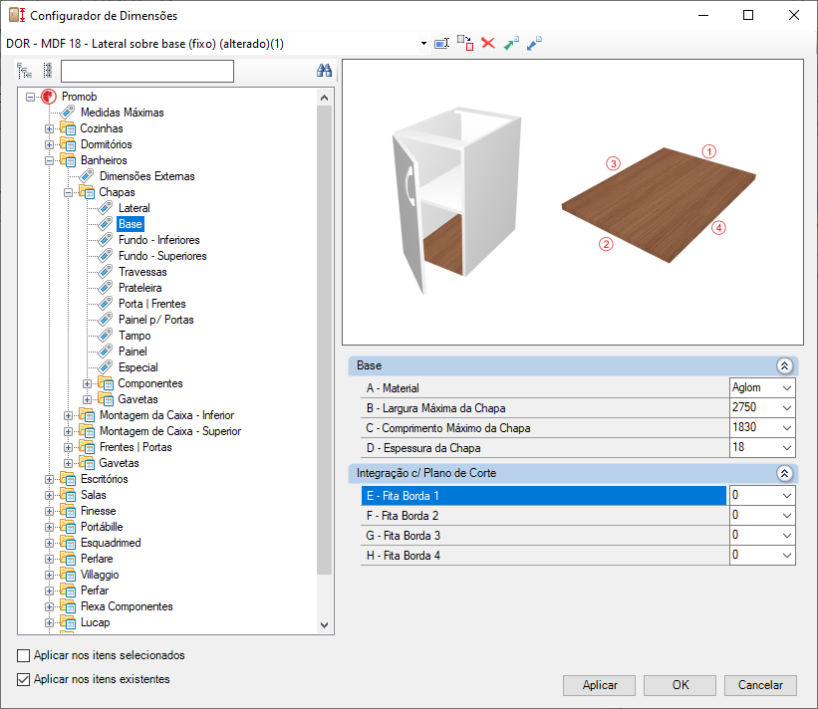
Task: Open the Fita Borda 3 dropdown
Action: [x=787, y=535]
